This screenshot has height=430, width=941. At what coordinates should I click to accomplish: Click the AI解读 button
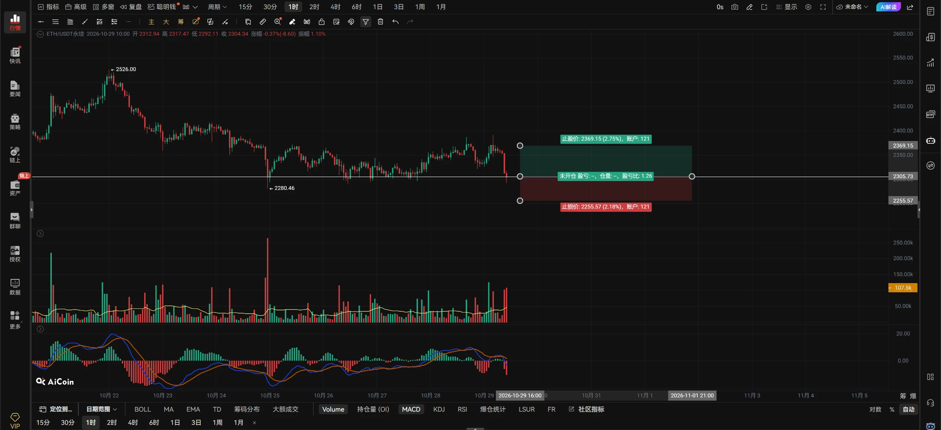click(x=888, y=7)
